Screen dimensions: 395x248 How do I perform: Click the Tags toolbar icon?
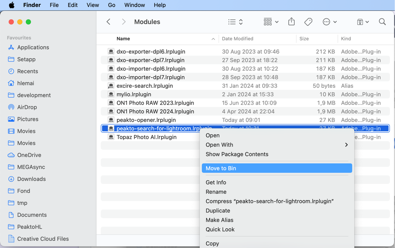[x=308, y=22]
